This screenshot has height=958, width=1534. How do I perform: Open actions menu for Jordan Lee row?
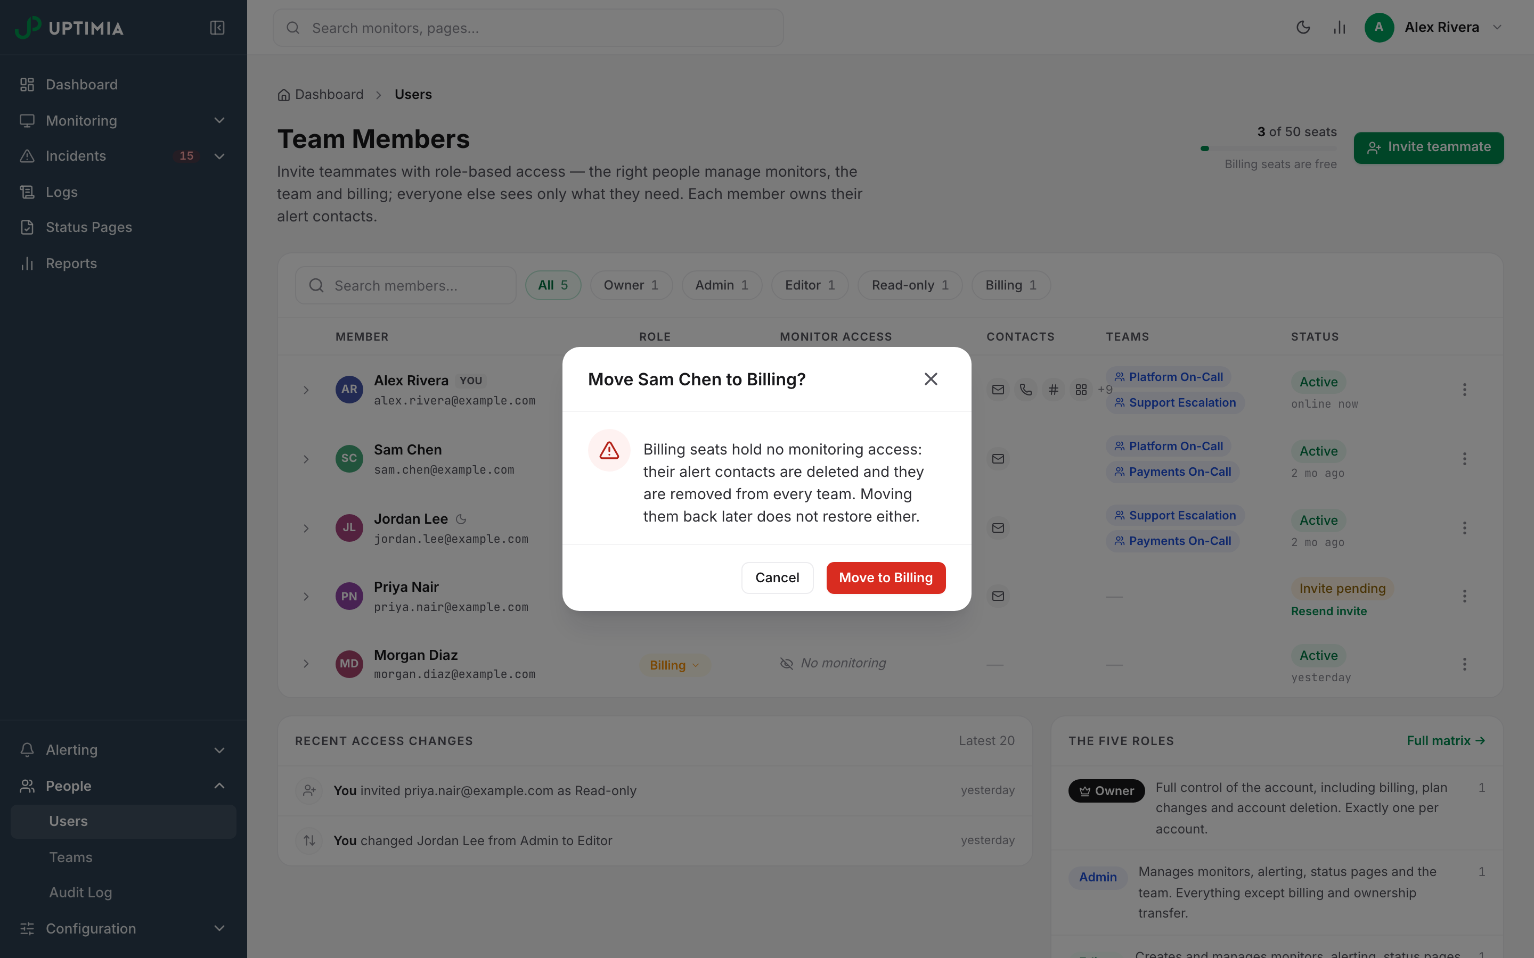coord(1464,528)
